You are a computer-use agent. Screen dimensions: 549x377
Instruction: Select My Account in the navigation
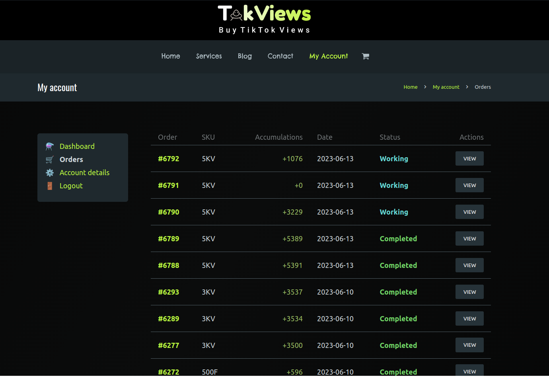point(329,56)
